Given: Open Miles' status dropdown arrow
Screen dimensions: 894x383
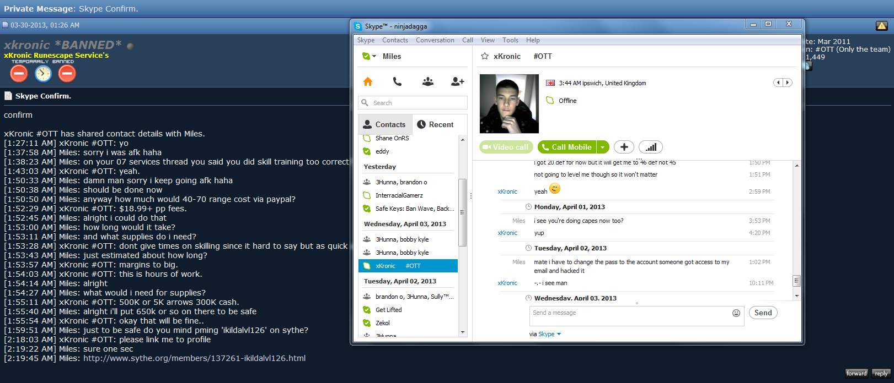Looking at the screenshot, I should tap(374, 56).
